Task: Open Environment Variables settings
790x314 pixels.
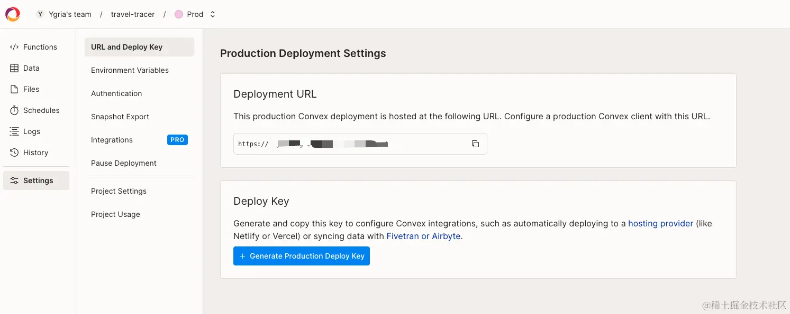Action: click(x=130, y=70)
